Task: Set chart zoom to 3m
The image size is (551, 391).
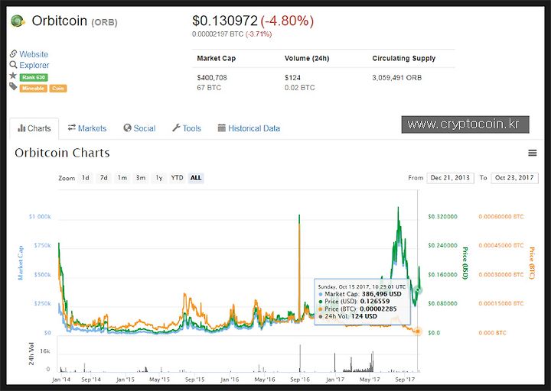Action: [141, 178]
